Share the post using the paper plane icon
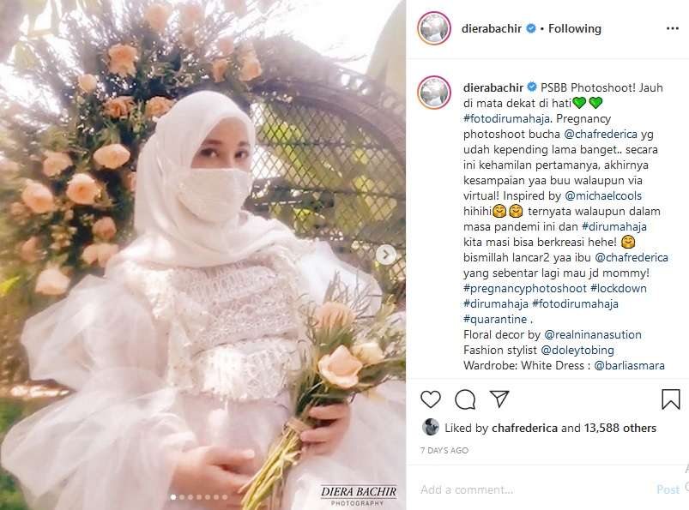 [x=499, y=399]
